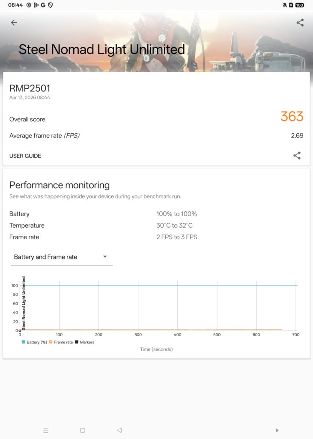Toggle the Frame rate legend series

[x=62, y=342]
